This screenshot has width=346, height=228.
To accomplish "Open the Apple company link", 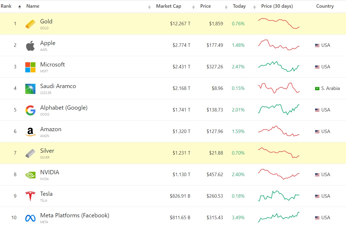I will tap(48, 43).
